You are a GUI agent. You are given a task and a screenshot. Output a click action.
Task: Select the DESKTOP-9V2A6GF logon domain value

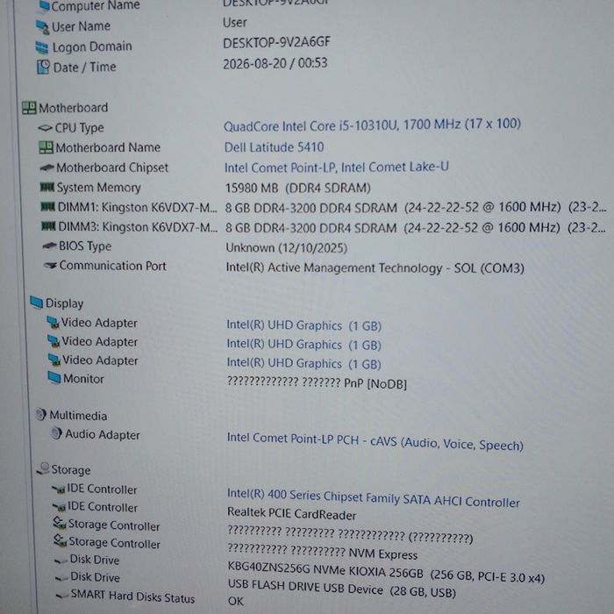click(x=276, y=43)
